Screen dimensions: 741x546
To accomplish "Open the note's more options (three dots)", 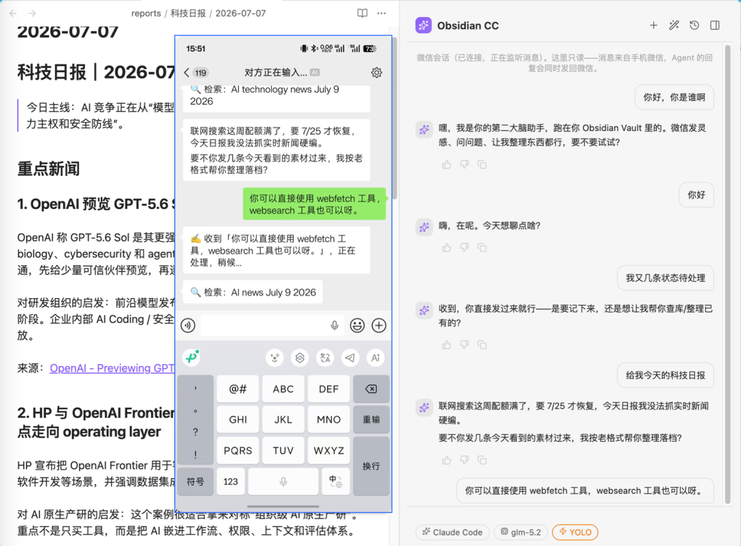I will [381, 13].
